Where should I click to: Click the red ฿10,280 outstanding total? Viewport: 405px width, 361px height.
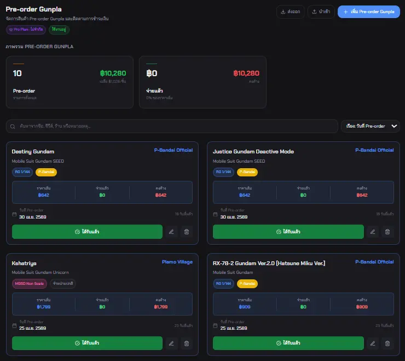pos(246,73)
